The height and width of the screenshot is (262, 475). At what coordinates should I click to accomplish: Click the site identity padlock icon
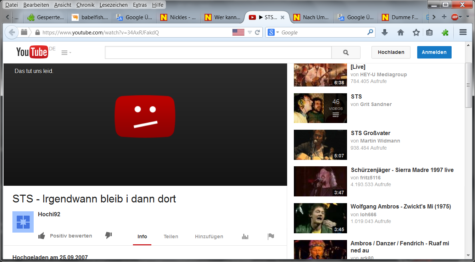(x=38, y=33)
